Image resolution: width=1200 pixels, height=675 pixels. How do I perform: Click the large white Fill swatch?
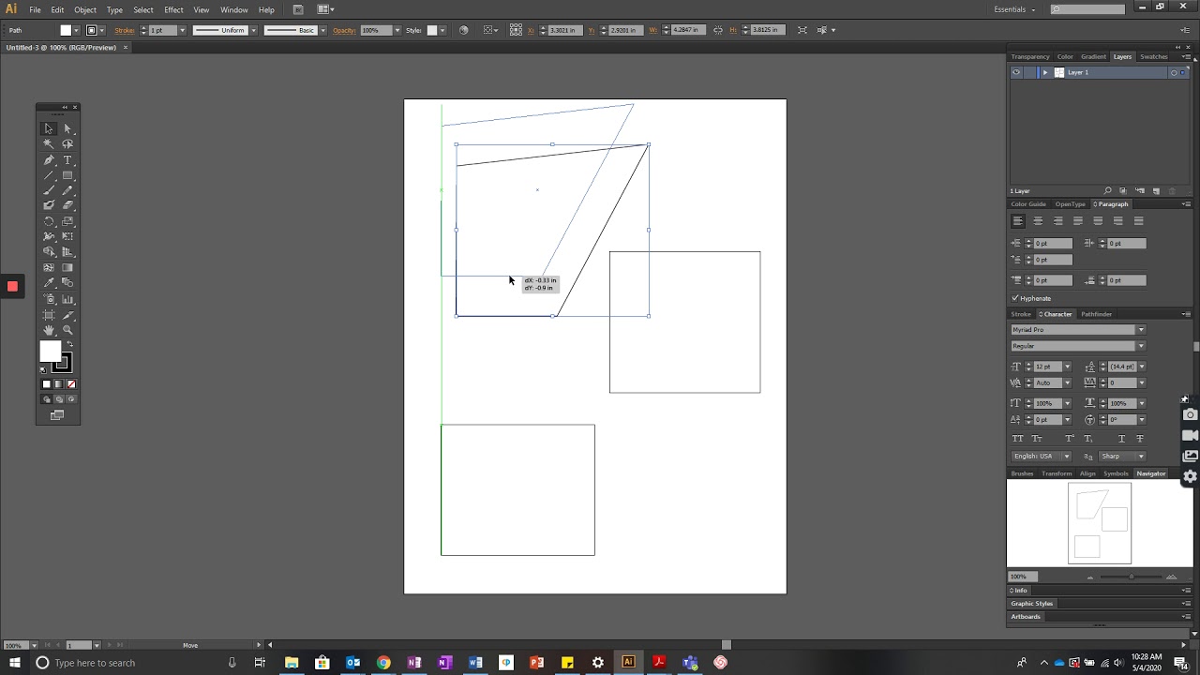(50, 351)
